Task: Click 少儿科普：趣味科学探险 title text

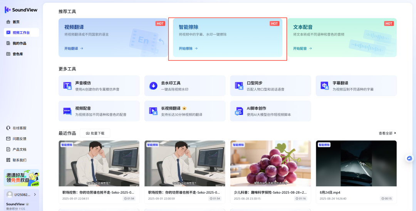Action: pyautogui.click(x=270, y=193)
